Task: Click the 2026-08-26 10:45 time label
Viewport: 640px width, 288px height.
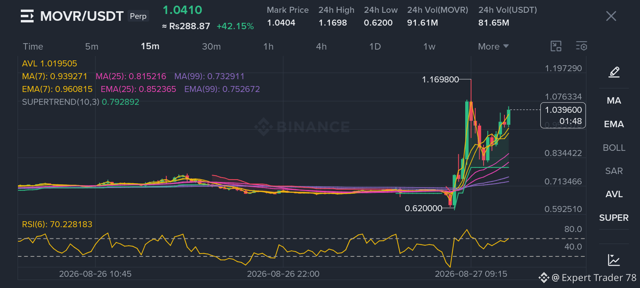Action: pos(95,274)
